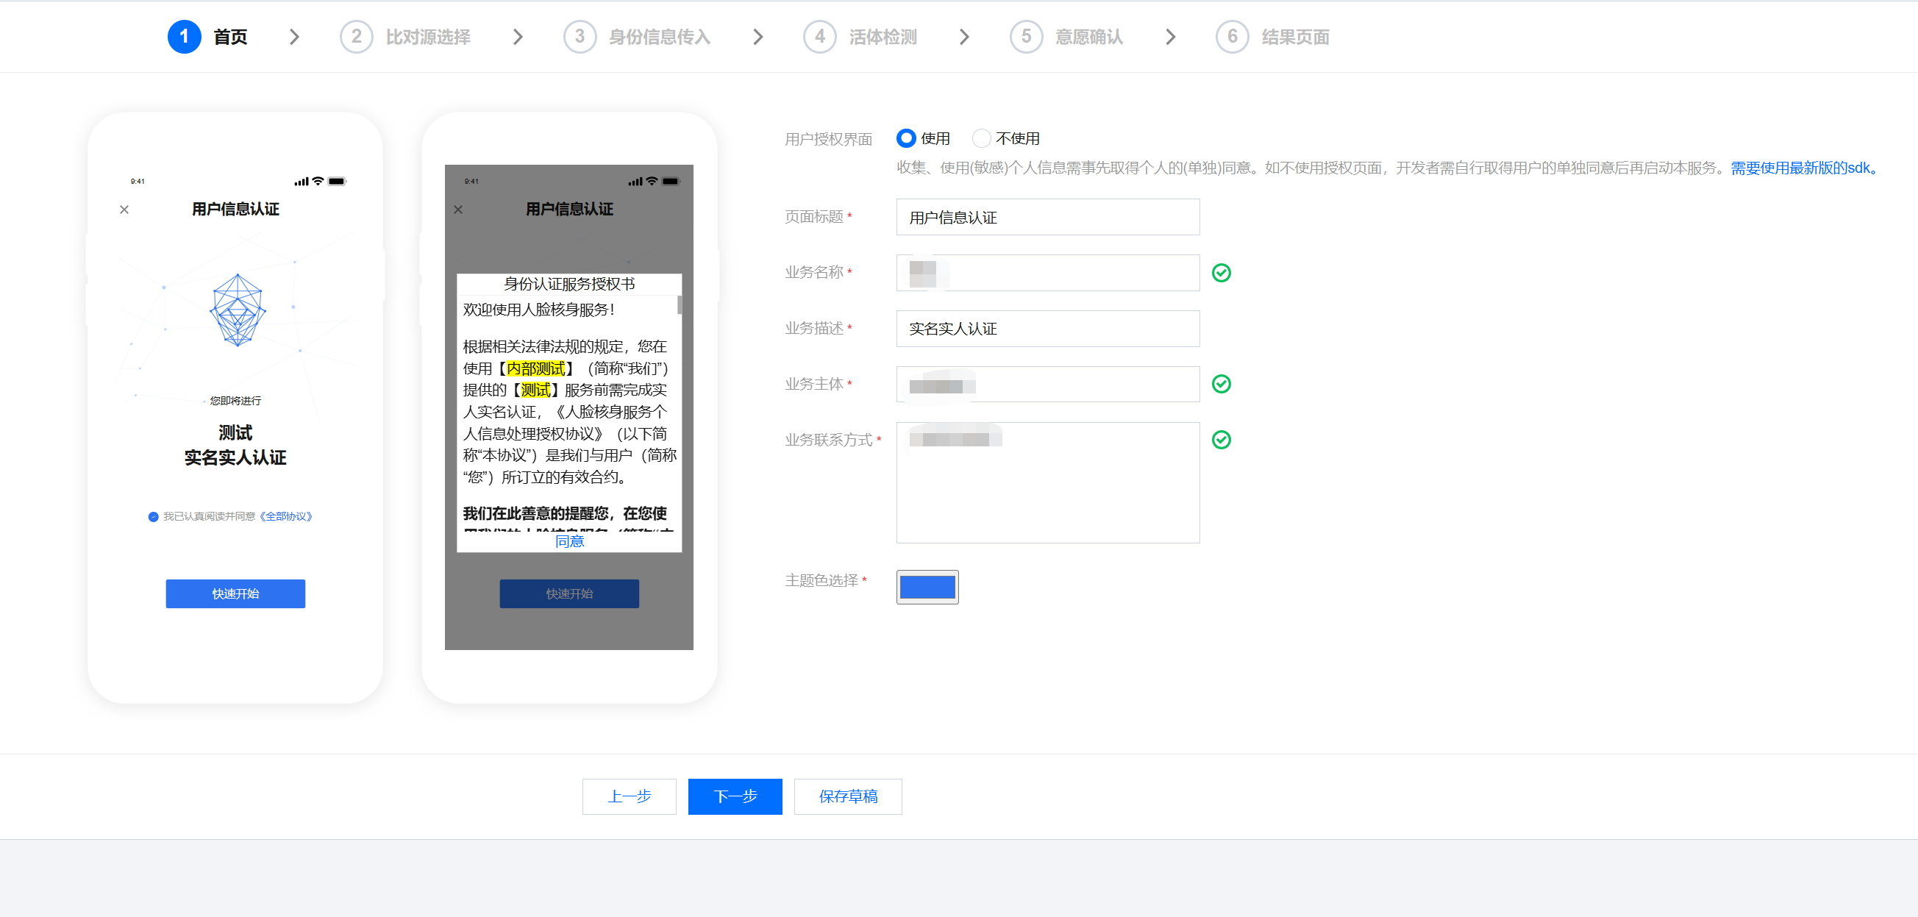Click green check icon beside 业务主体 field
Screen dimensions: 1918x917
[1221, 384]
